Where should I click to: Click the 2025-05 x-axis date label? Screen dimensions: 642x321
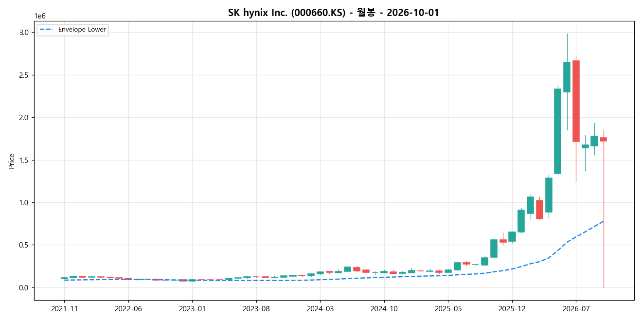click(x=448, y=308)
